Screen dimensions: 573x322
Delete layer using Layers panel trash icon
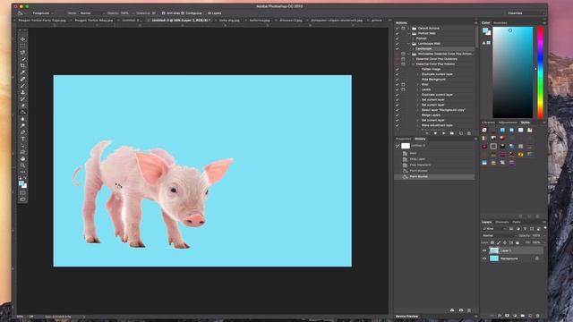[x=538, y=316]
